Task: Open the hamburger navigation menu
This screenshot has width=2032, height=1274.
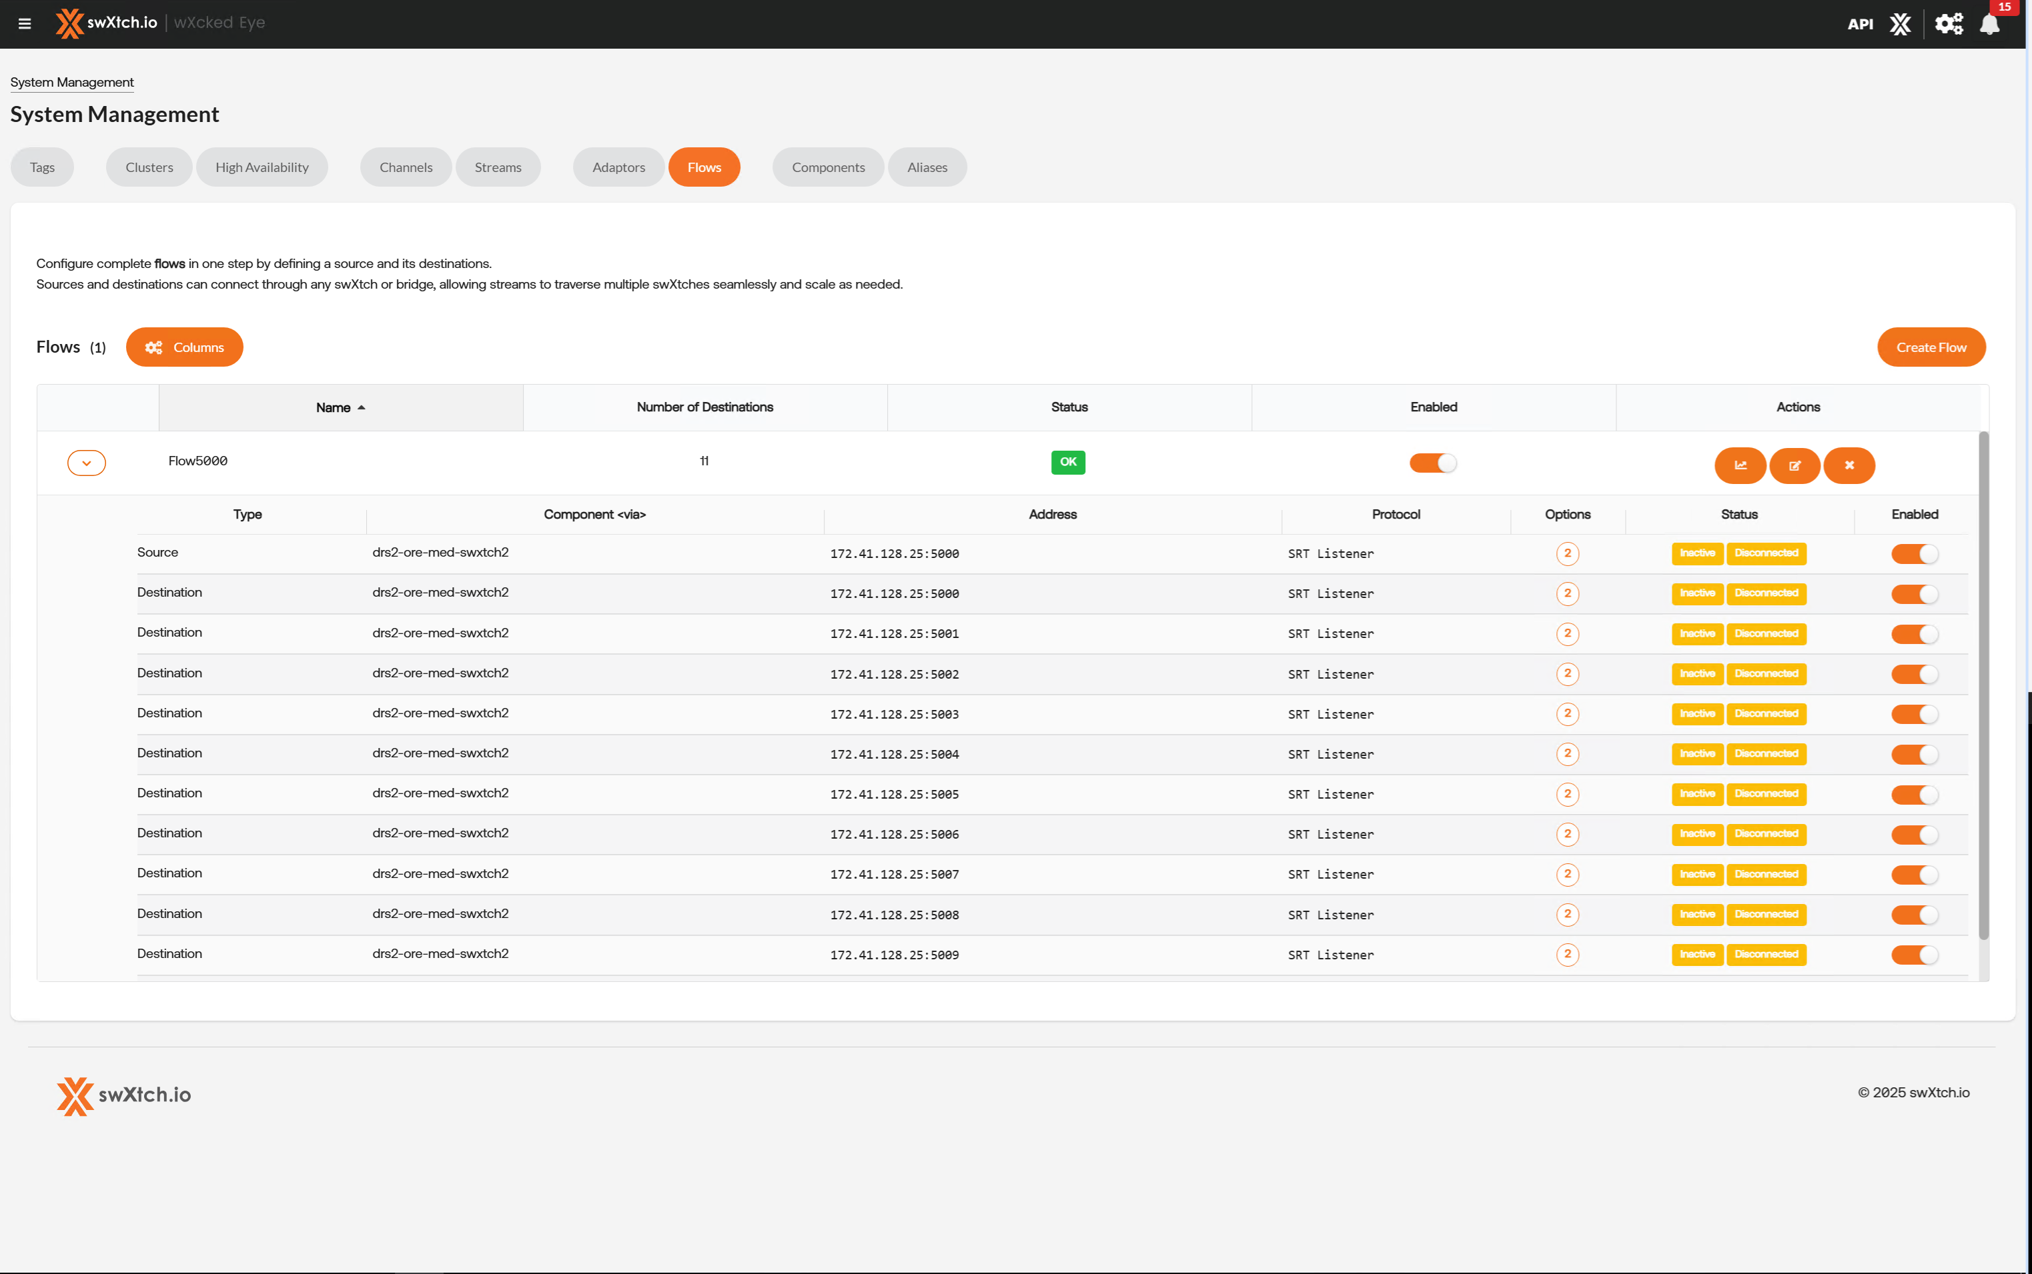Action: 25,23
